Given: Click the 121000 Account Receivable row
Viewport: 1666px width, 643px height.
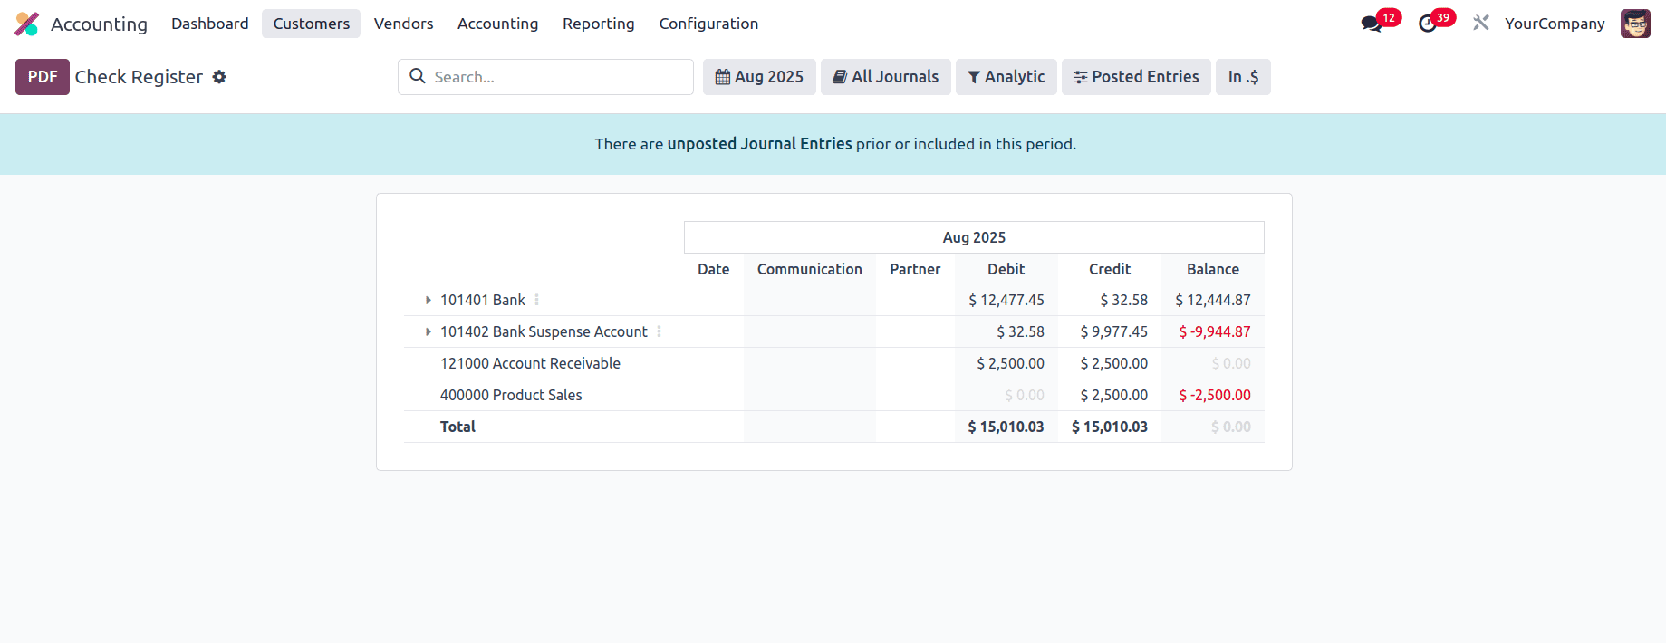Looking at the screenshot, I should click(833, 363).
